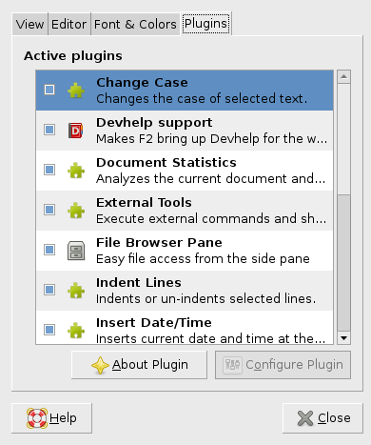Click the scrollbar down arrow

coord(344,338)
